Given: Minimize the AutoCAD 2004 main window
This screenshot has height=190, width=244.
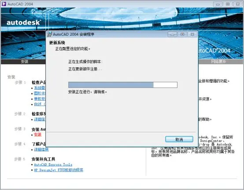Looking at the screenshot, I should [218, 4].
